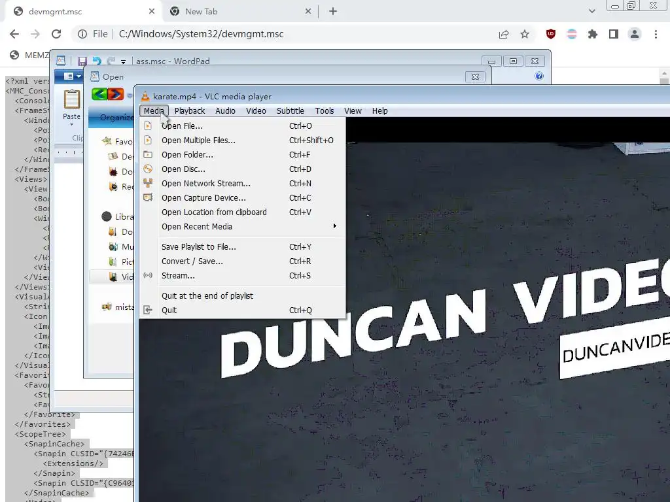The image size is (670, 502).
Task: Select Stream... menu entry
Action: (242, 276)
